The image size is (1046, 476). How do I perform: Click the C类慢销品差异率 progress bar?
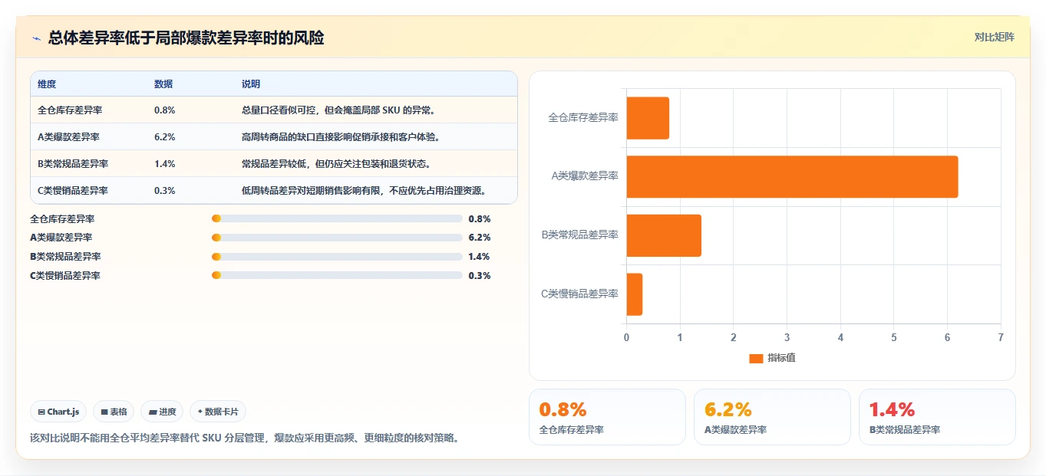(337, 276)
